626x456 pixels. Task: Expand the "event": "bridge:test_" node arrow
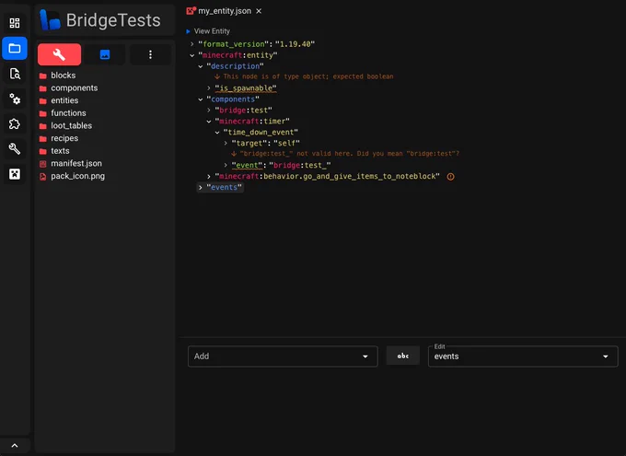pyautogui.click(x=226, y=165)
